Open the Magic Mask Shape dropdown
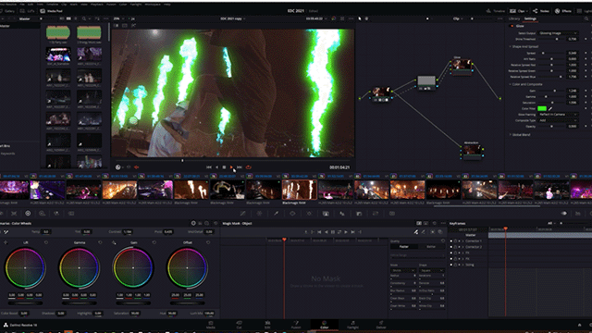Viewport: 592px width, 333px height. (431, 270)
